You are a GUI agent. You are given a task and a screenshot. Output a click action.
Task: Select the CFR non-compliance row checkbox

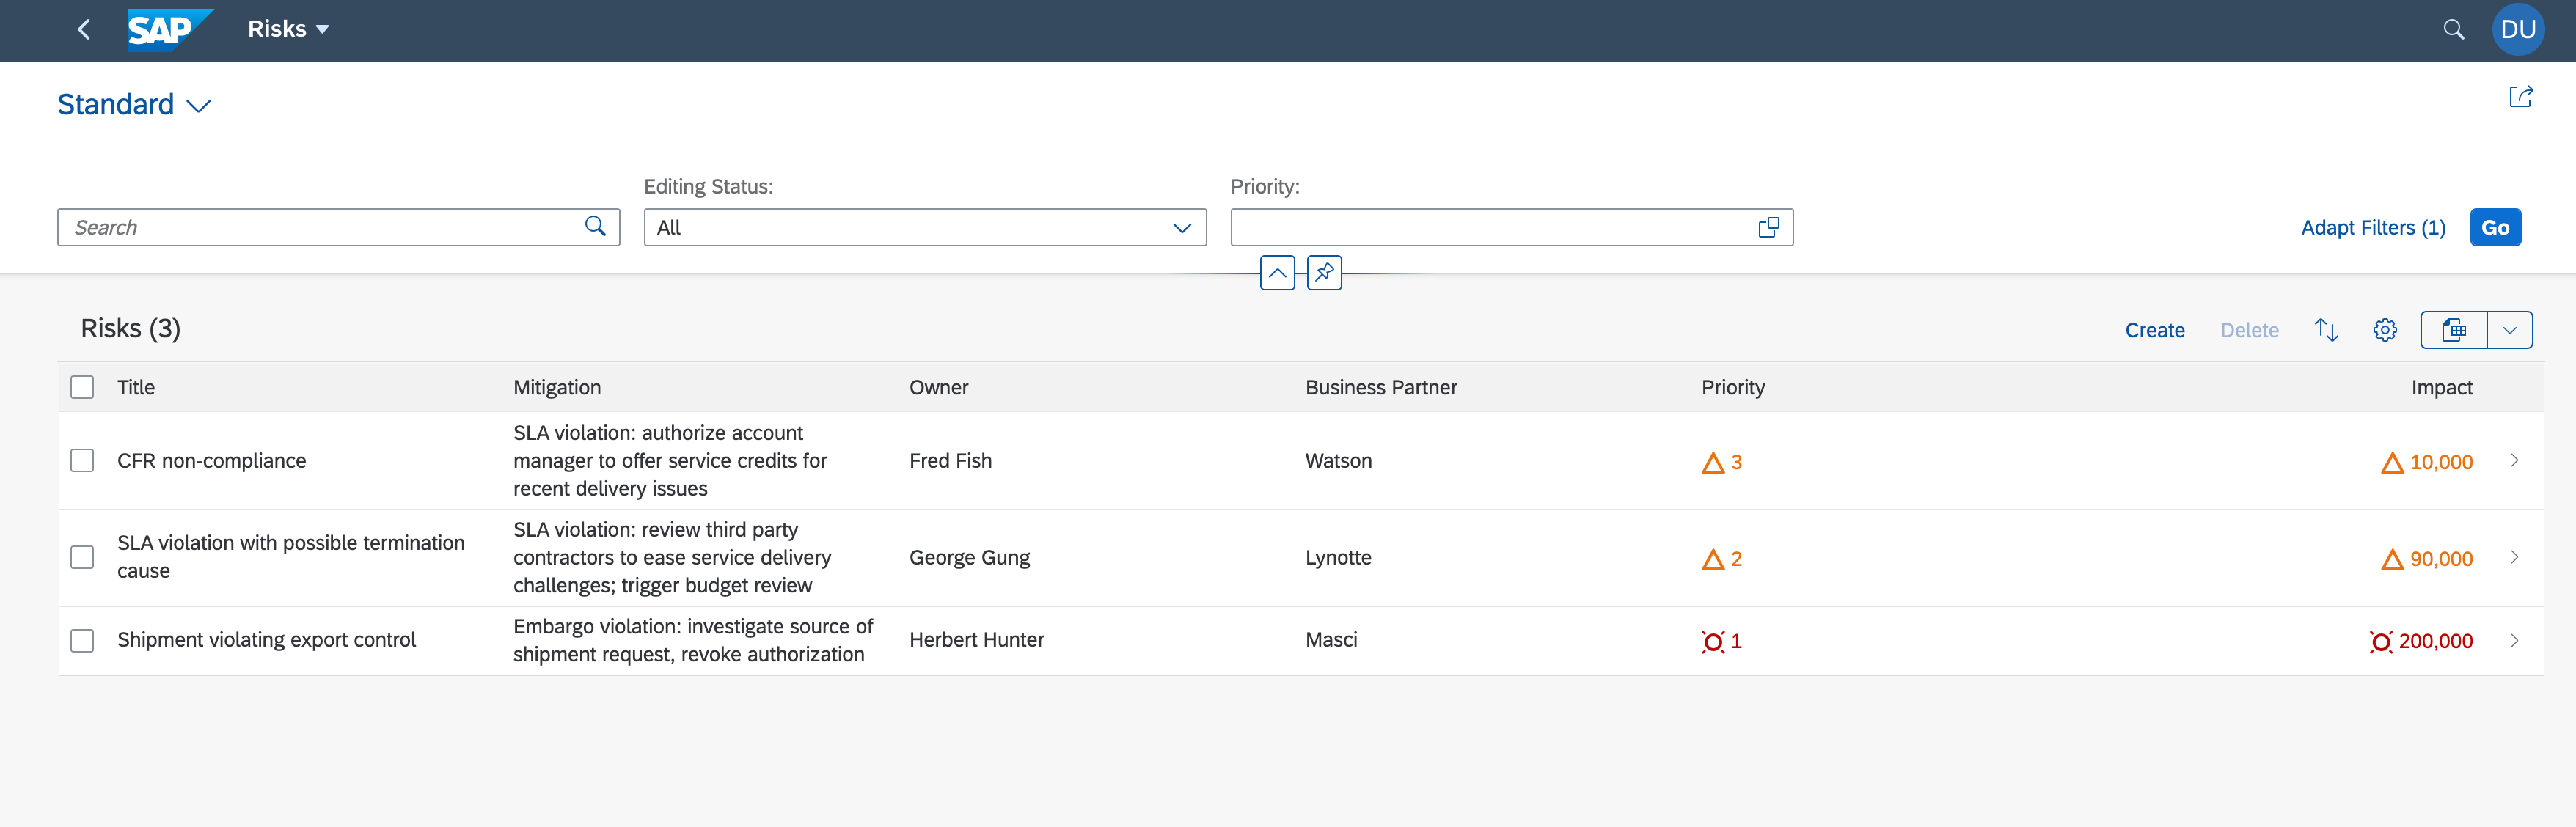[x=82, y=461]
